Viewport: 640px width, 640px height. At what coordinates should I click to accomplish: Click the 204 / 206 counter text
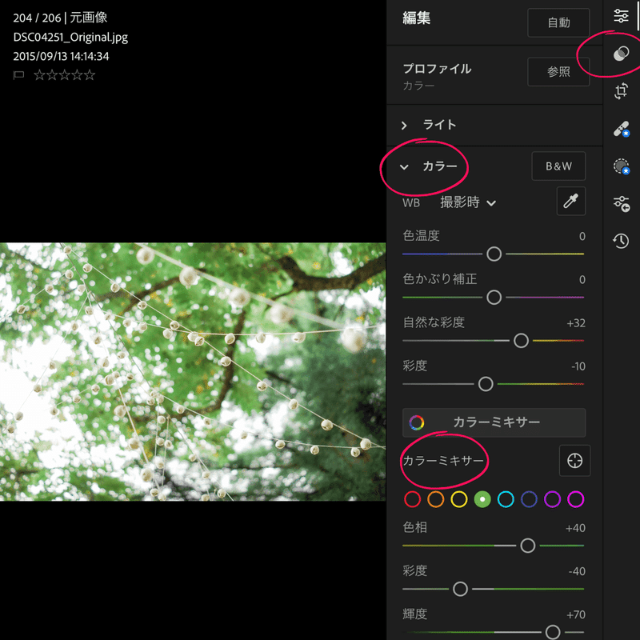tap(37, 18)
